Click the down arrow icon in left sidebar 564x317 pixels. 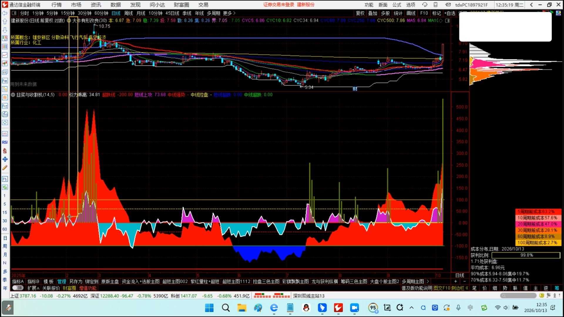pyautogui.click(x=5, y=30)
